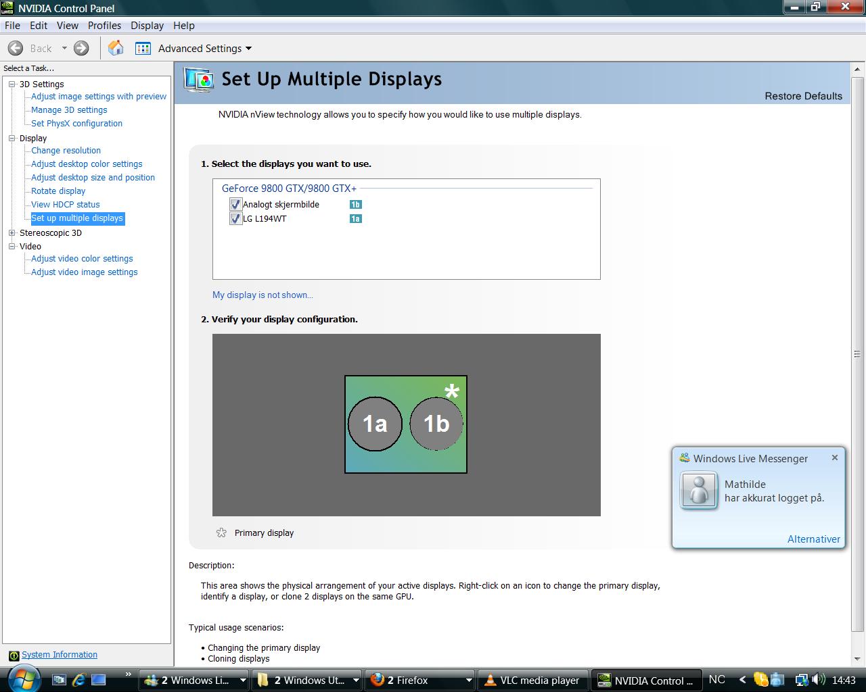Click the volume speaker tray icon
This screenshot has height=692, width=866.
click(817, 680)
